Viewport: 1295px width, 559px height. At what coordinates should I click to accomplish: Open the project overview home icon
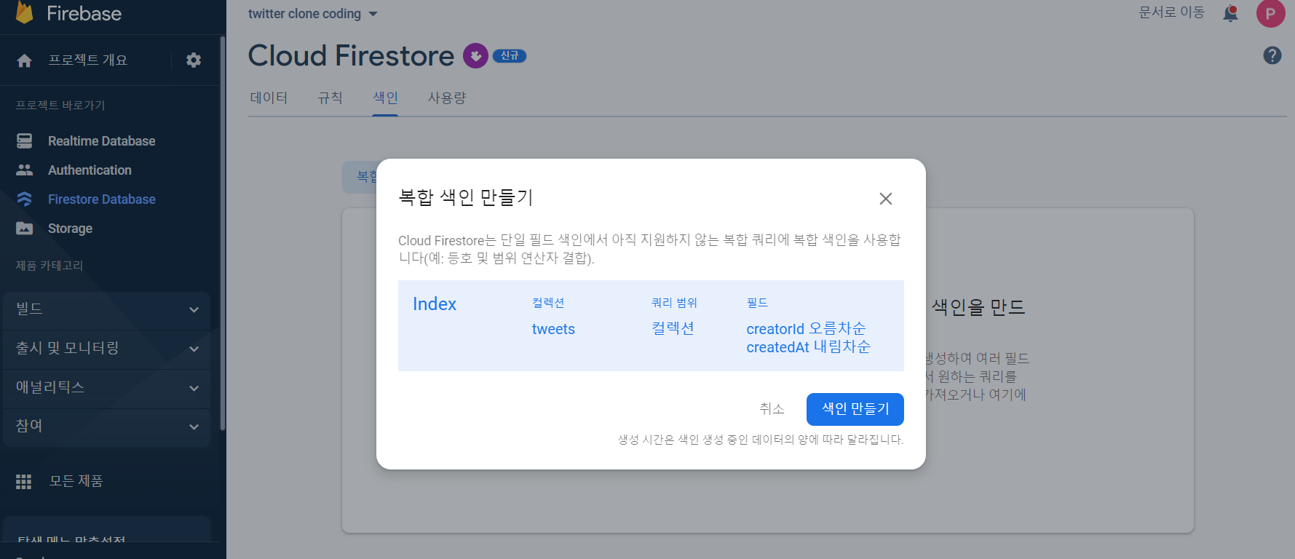[24, 60]
